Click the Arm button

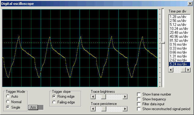click(33, 107)
